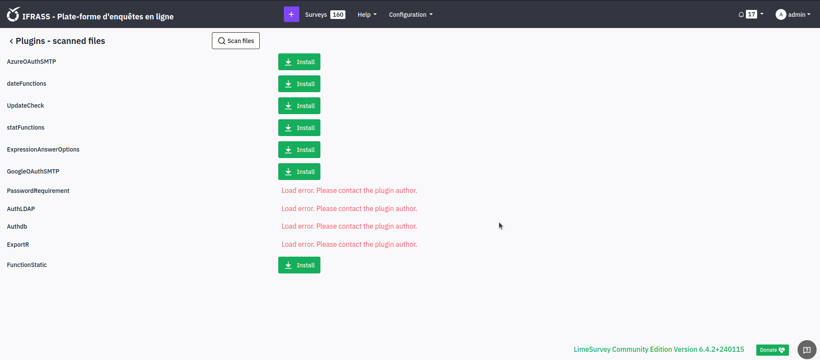Click magnifier icon in Scan files button
820x360 pixels.
[222, 41]
